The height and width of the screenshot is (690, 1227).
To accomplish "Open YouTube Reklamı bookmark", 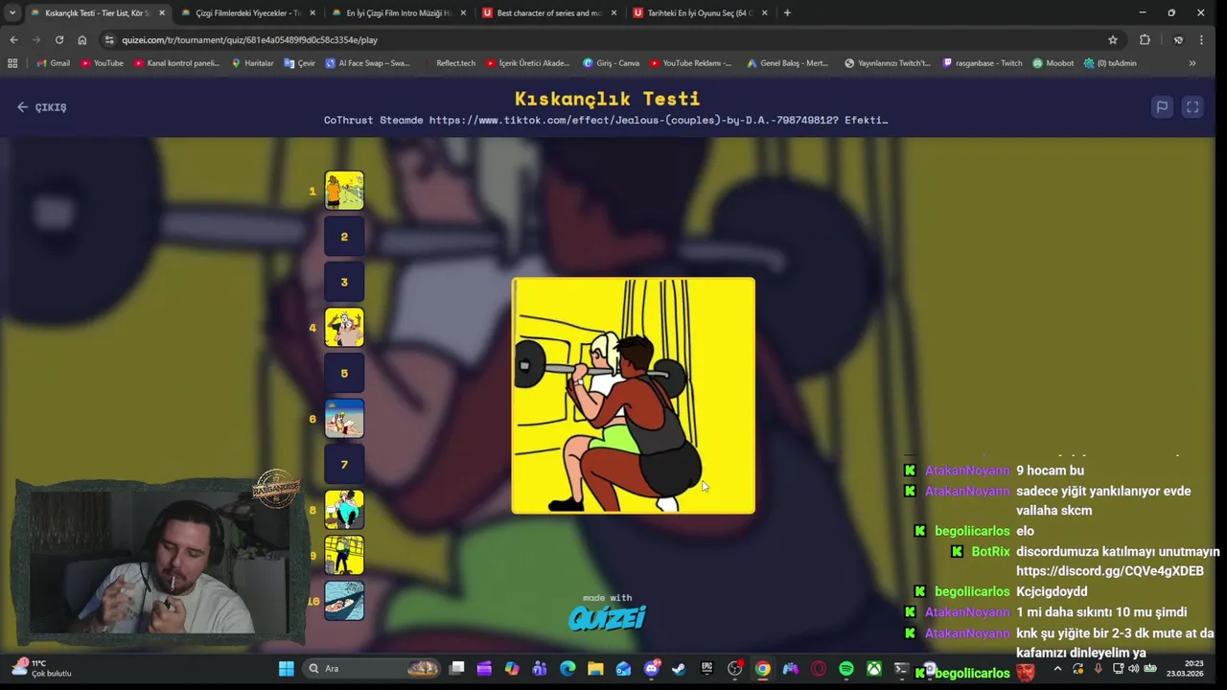I will tap(691, 63).
